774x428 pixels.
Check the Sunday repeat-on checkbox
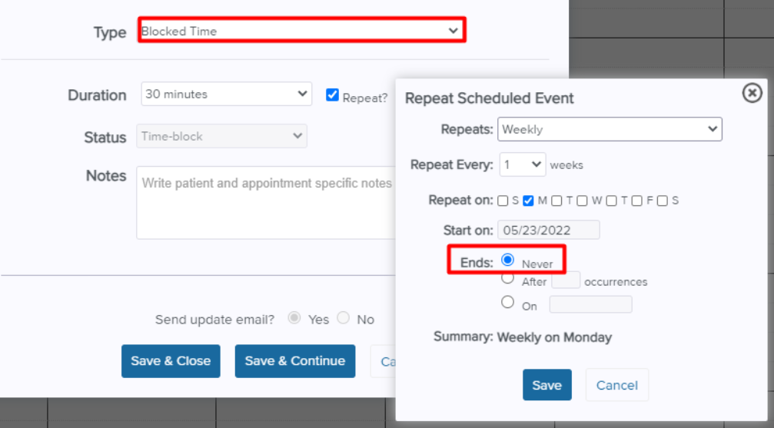(503, 201)
